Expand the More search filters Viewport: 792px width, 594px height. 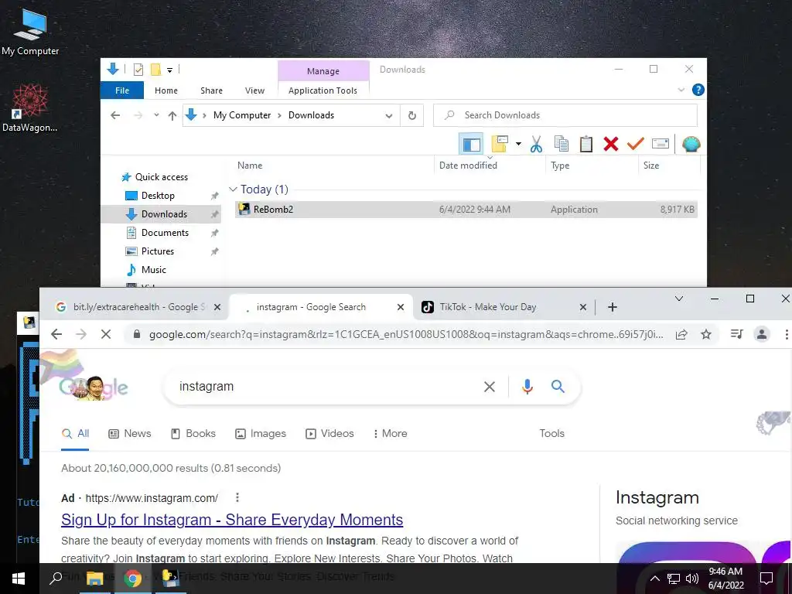[390, 433]
